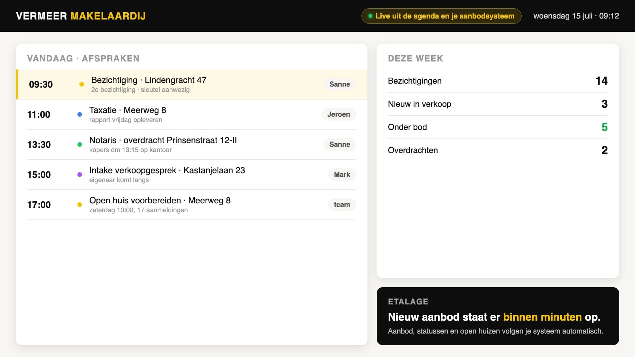Click the Overdrachten label
The width and height of the screenshot is (635, 357).
click(x=413, y=150)
